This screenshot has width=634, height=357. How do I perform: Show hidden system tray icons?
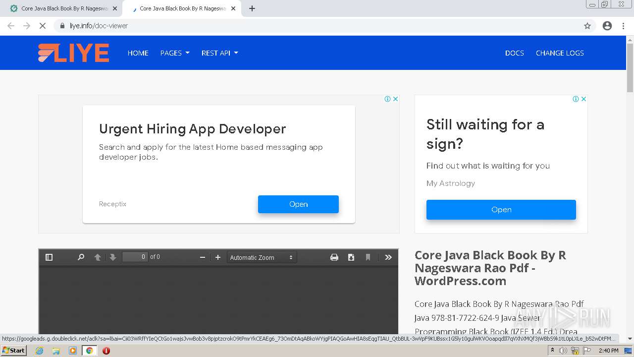pyautogui.click(x=552, y=351)
